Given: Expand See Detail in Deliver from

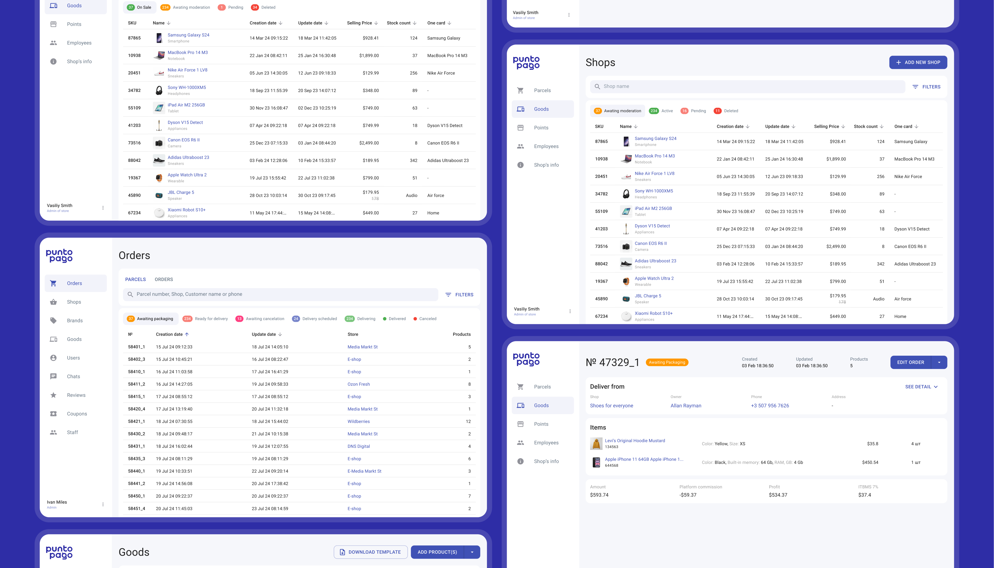Looking at the screenshot, I should coord(921,386).
